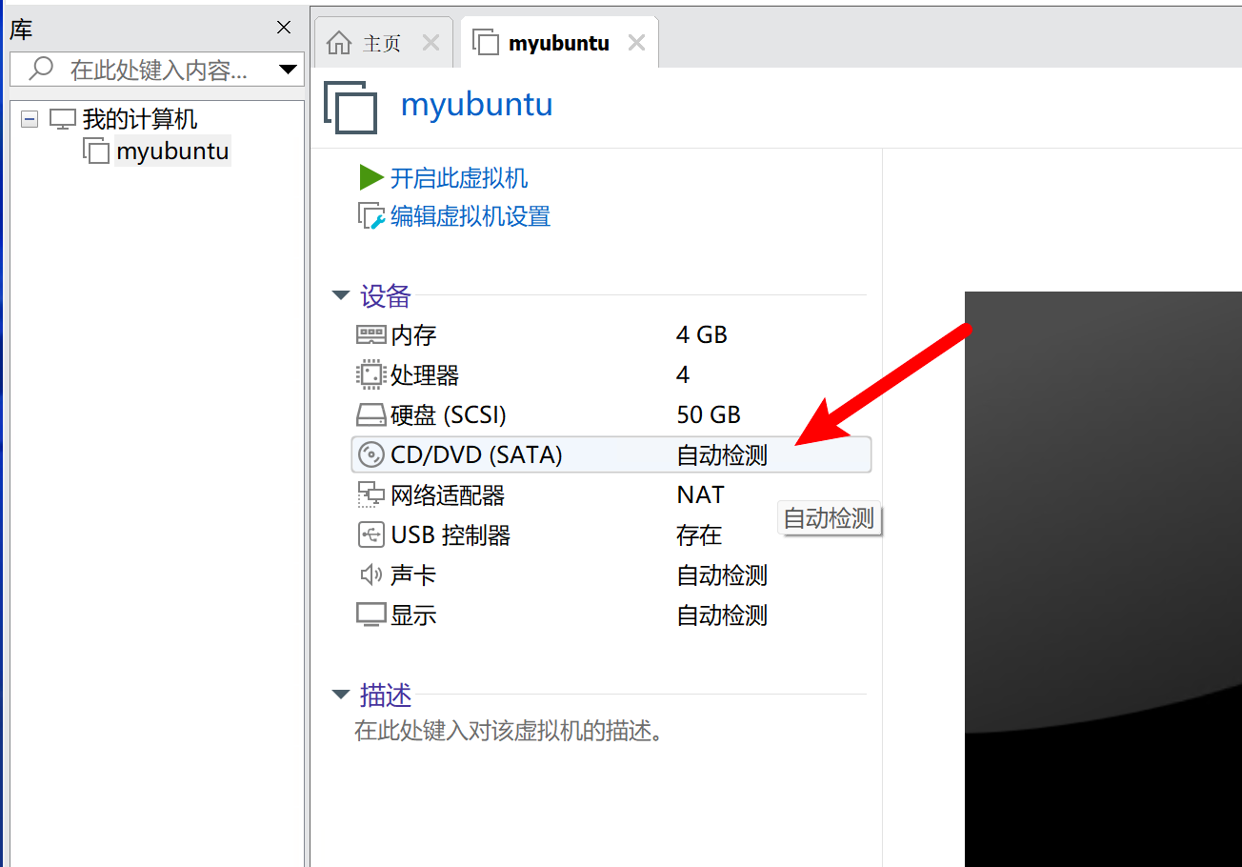Switch to the 主页 tab
The height and width of the screenshot is (867, 1242).
(382, 43)
